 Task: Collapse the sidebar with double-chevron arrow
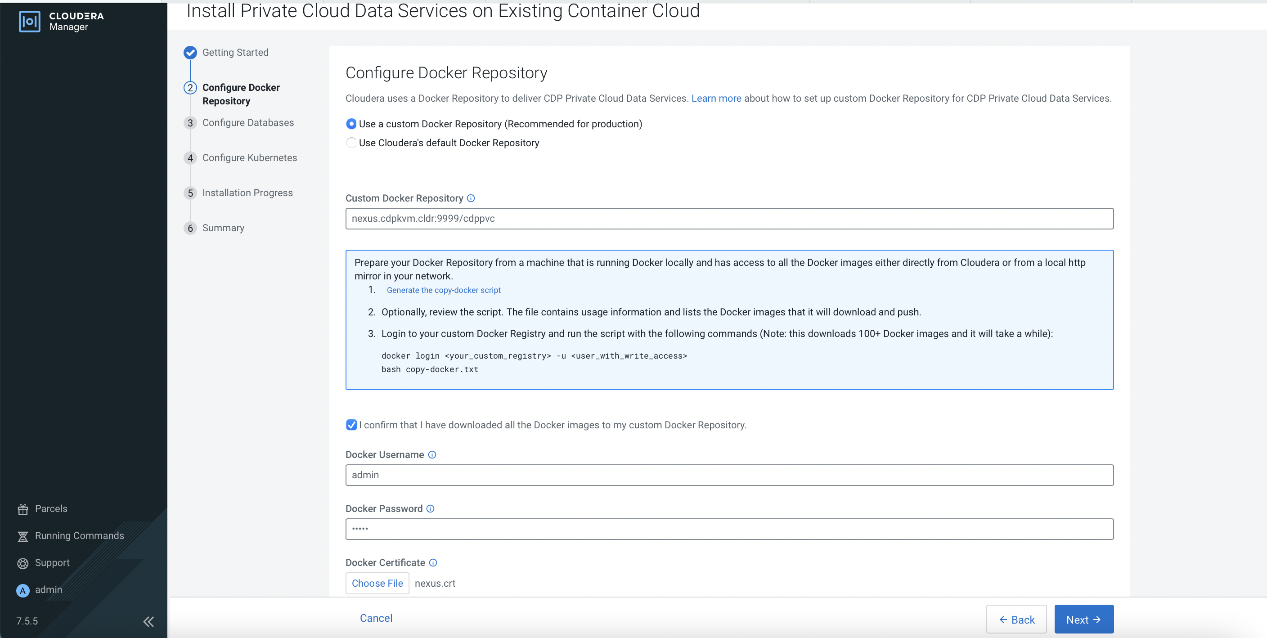point(148,621)
